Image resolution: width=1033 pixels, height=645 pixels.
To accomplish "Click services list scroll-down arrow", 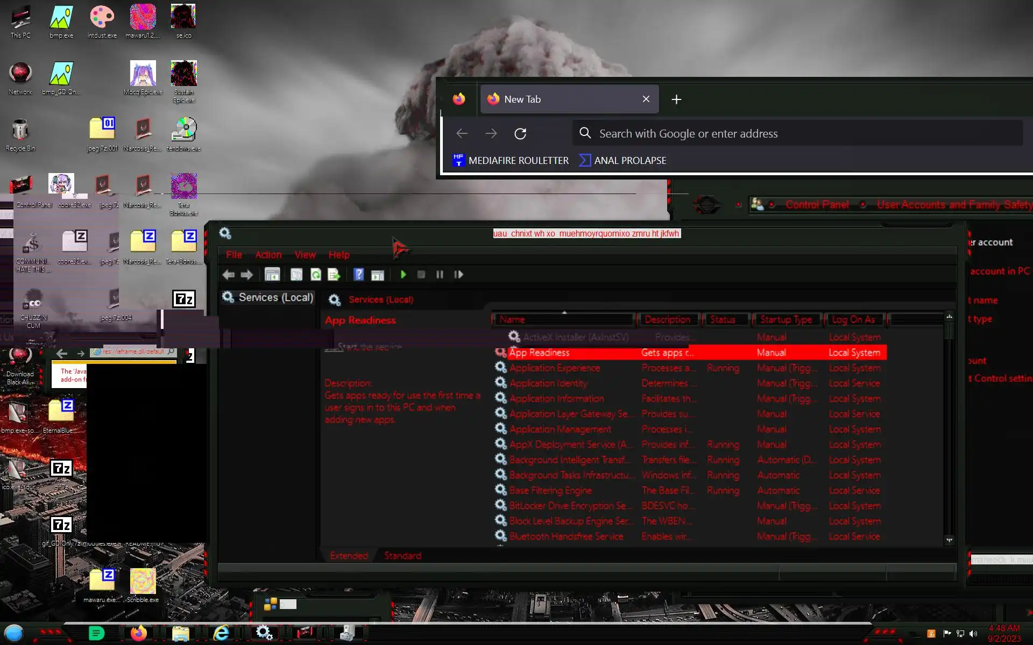I will [949, 540].
